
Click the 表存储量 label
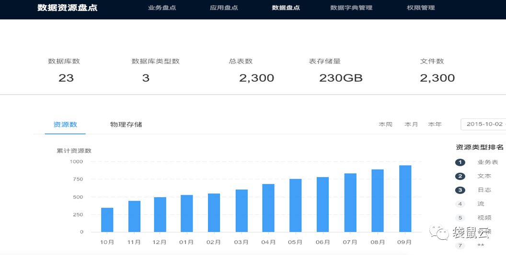[x=325, y=61]
